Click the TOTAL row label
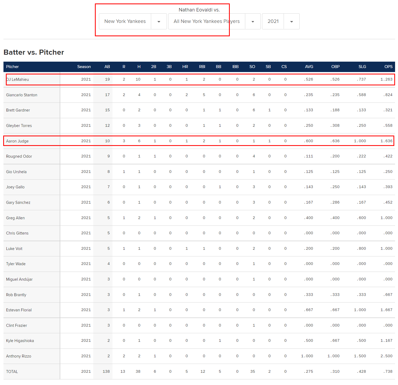 coord(12,372)
